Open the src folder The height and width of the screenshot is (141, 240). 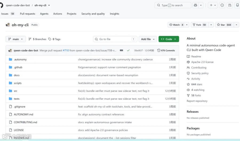(15, 91)
